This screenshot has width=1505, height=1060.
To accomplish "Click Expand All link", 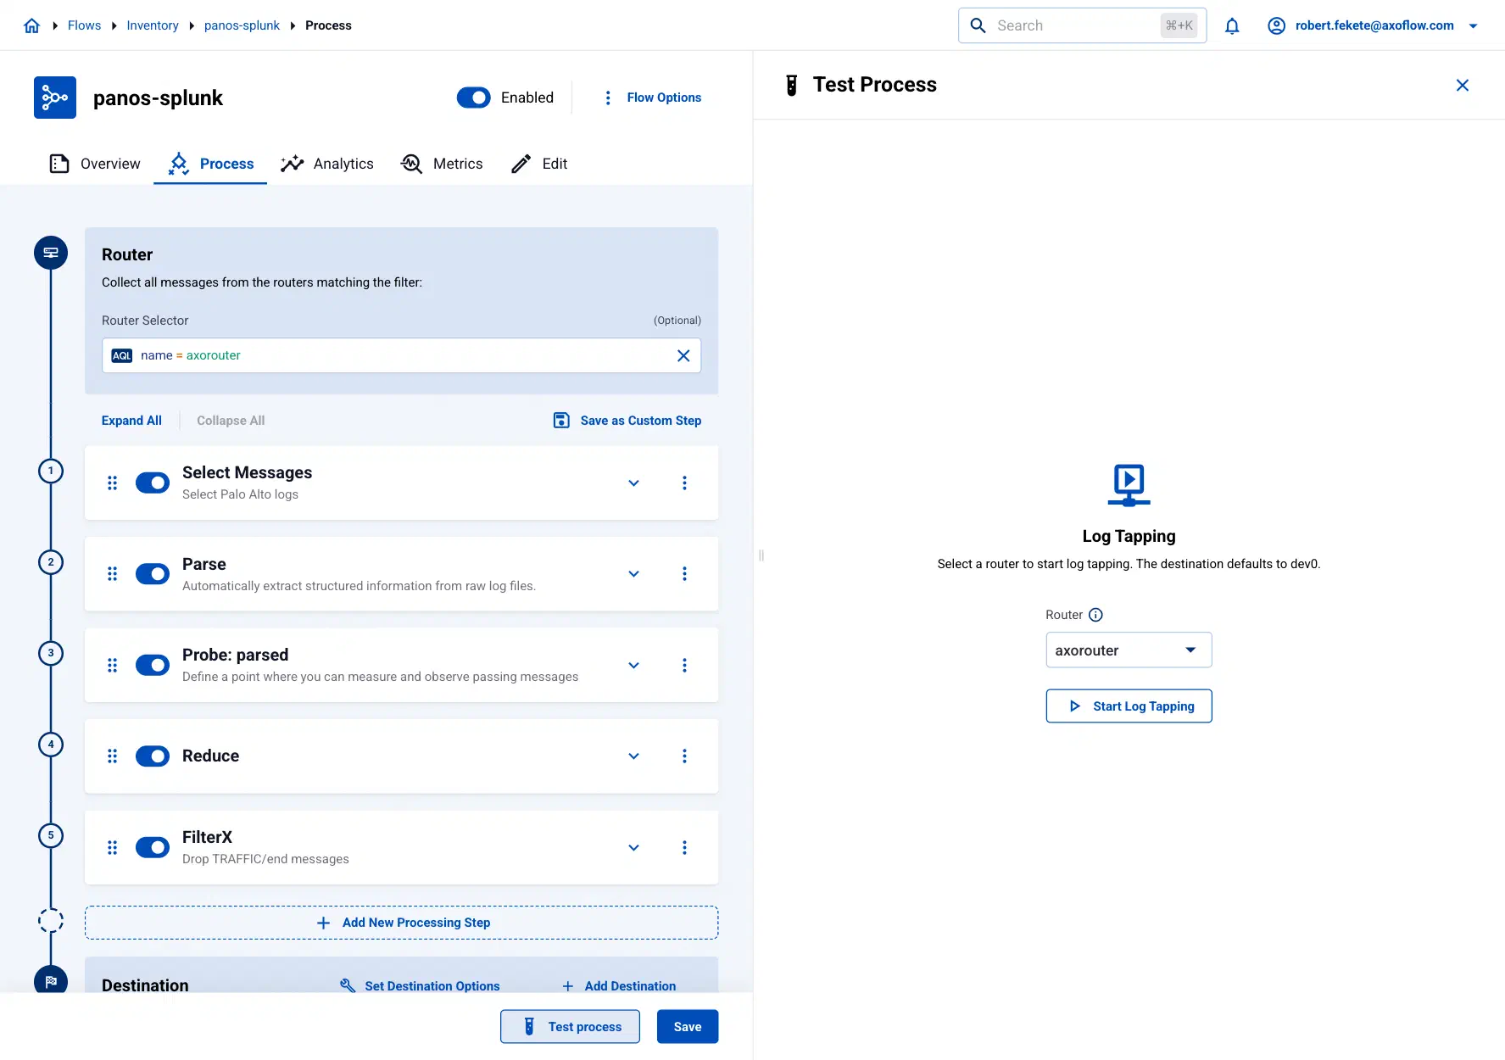I will point(131,421).
